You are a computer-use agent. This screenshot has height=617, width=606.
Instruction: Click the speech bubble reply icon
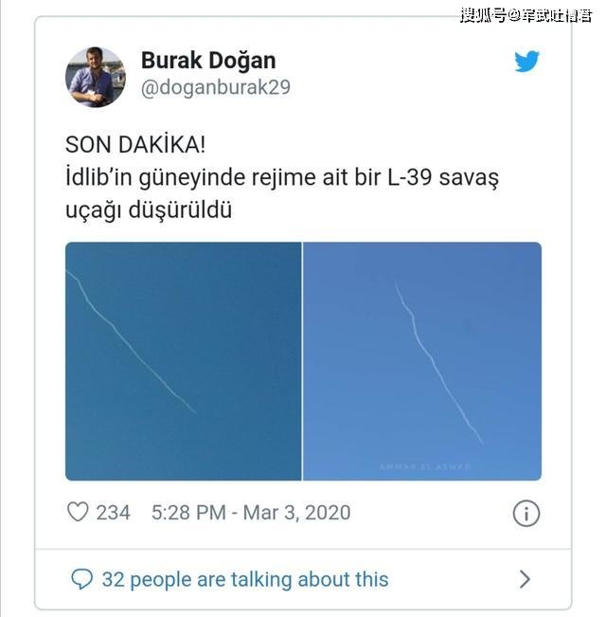coord(81,579)
